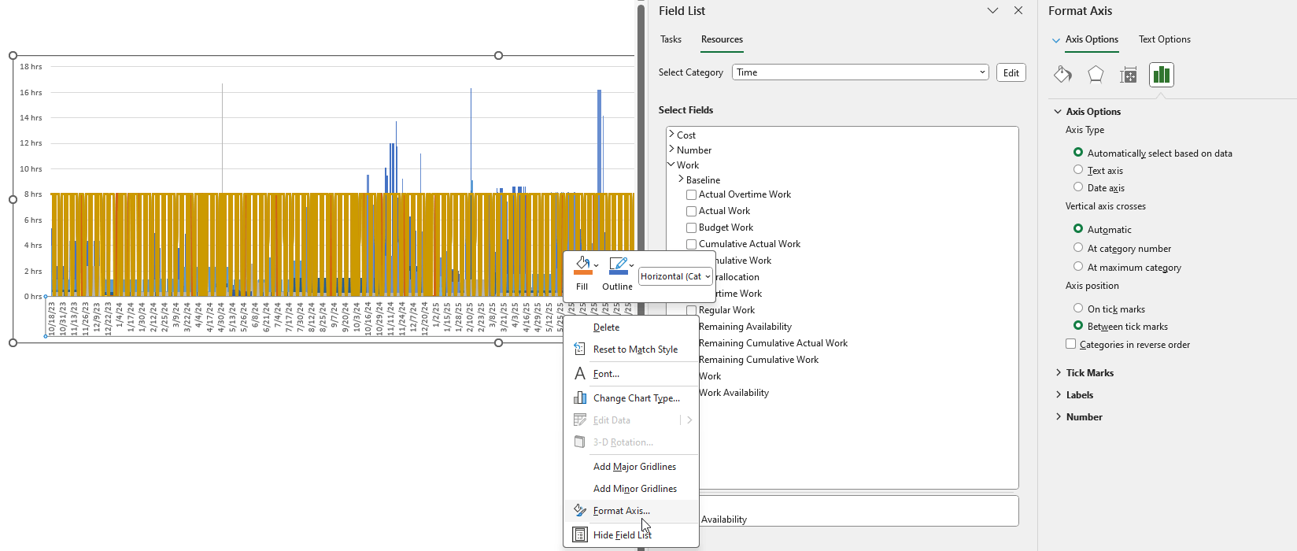Expand the Labels section
The width and height of the screenshot is (1297, 551).
coord(1059,395)
